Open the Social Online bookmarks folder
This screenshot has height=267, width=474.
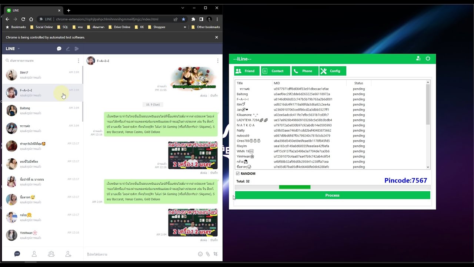point(41,27)
